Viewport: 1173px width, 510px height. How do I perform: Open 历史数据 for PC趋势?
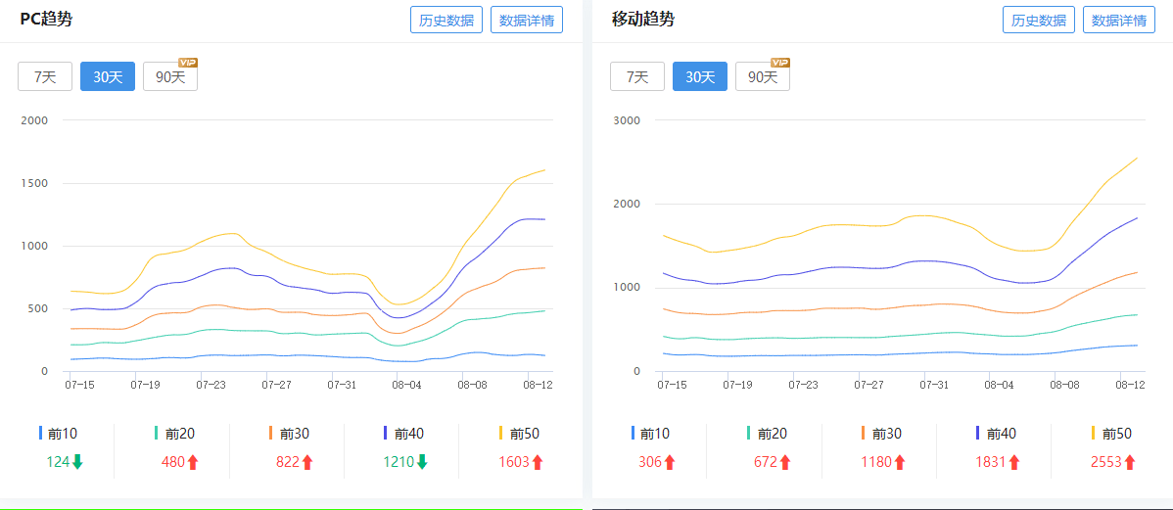tap(446, 20)
